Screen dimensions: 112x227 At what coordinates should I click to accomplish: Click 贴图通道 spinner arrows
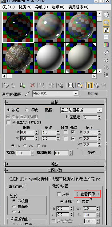[99, 117]
